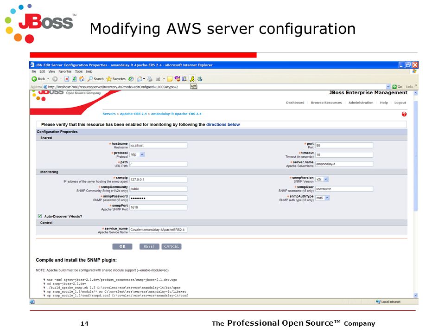Open the Dashboard navigation link
445x334 pixels.
(x=295, y=103)
